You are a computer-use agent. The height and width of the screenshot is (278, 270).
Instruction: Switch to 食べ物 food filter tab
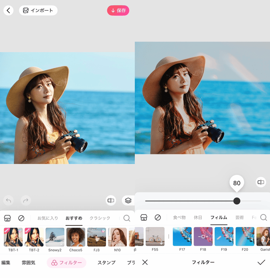pos(179,217)
